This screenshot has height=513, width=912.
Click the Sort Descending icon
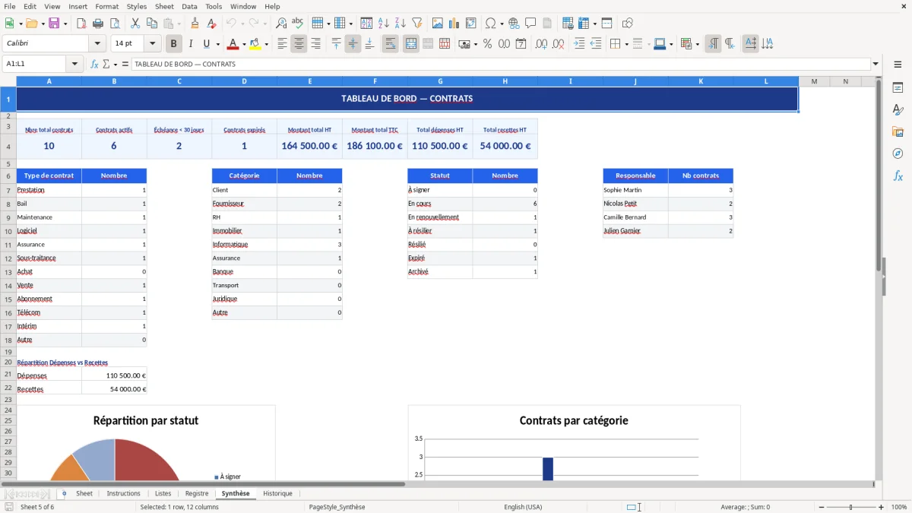pyautogui.click(x=400, y=24)
